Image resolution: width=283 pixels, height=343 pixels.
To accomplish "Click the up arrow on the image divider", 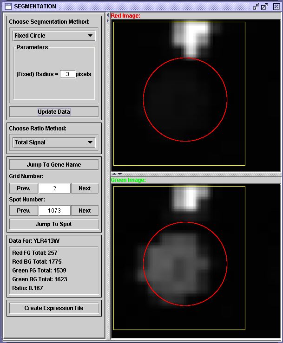I will point(114,174).
